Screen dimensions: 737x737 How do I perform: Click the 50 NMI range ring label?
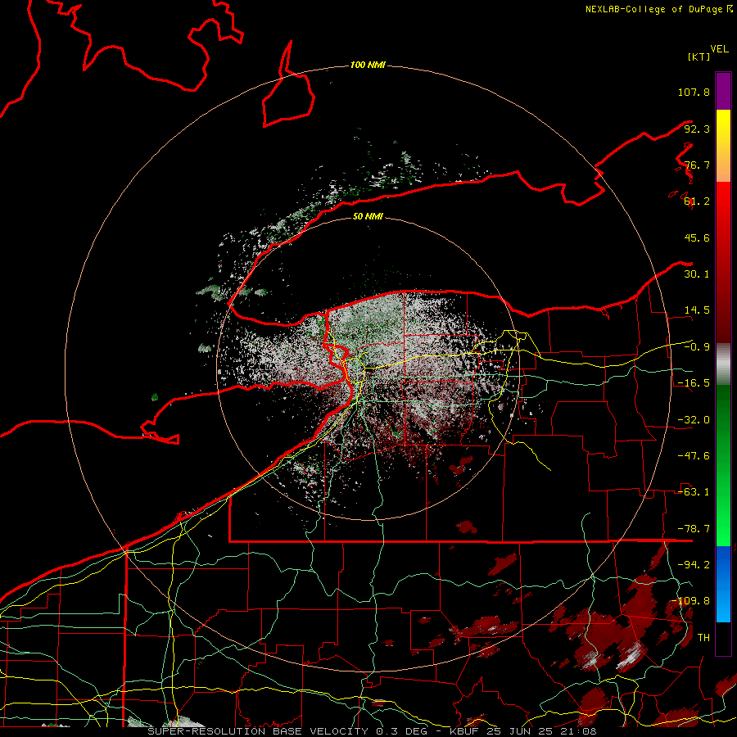pos(368,216)
